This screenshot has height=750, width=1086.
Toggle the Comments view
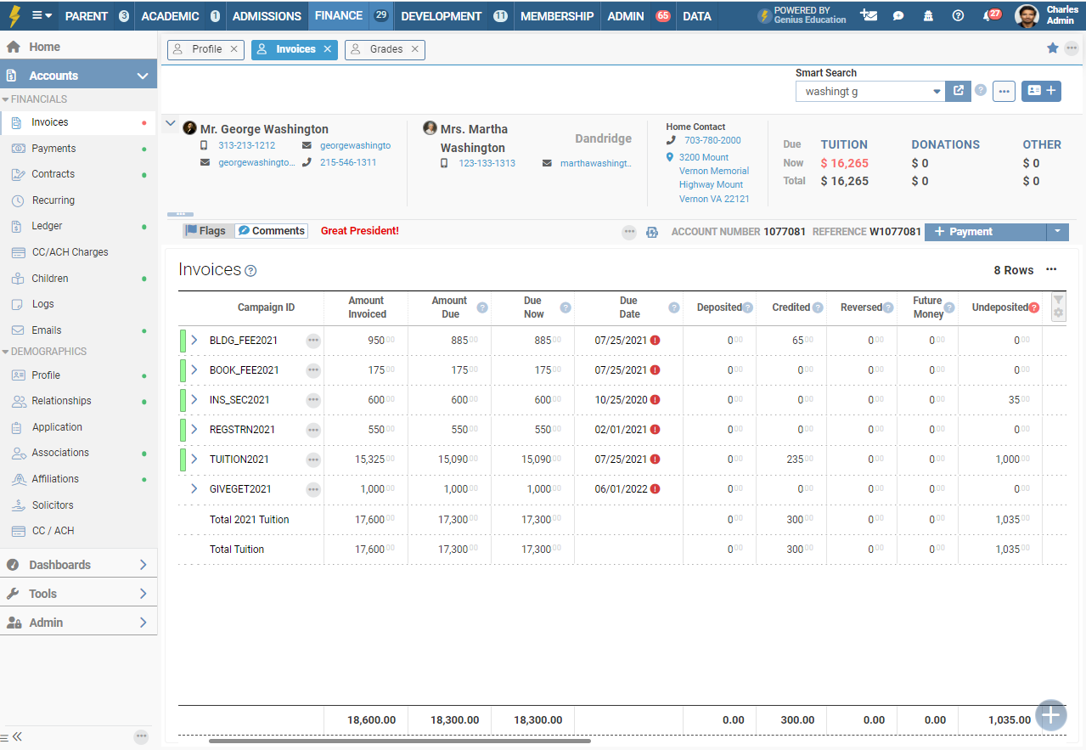[x=271, y=231]
